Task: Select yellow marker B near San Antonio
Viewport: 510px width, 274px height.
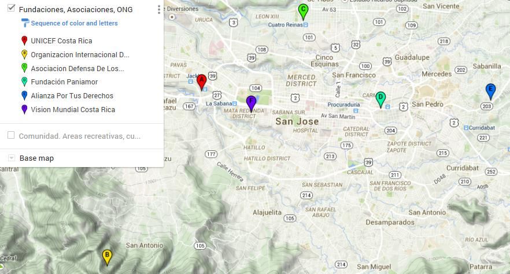Action: 107,256
